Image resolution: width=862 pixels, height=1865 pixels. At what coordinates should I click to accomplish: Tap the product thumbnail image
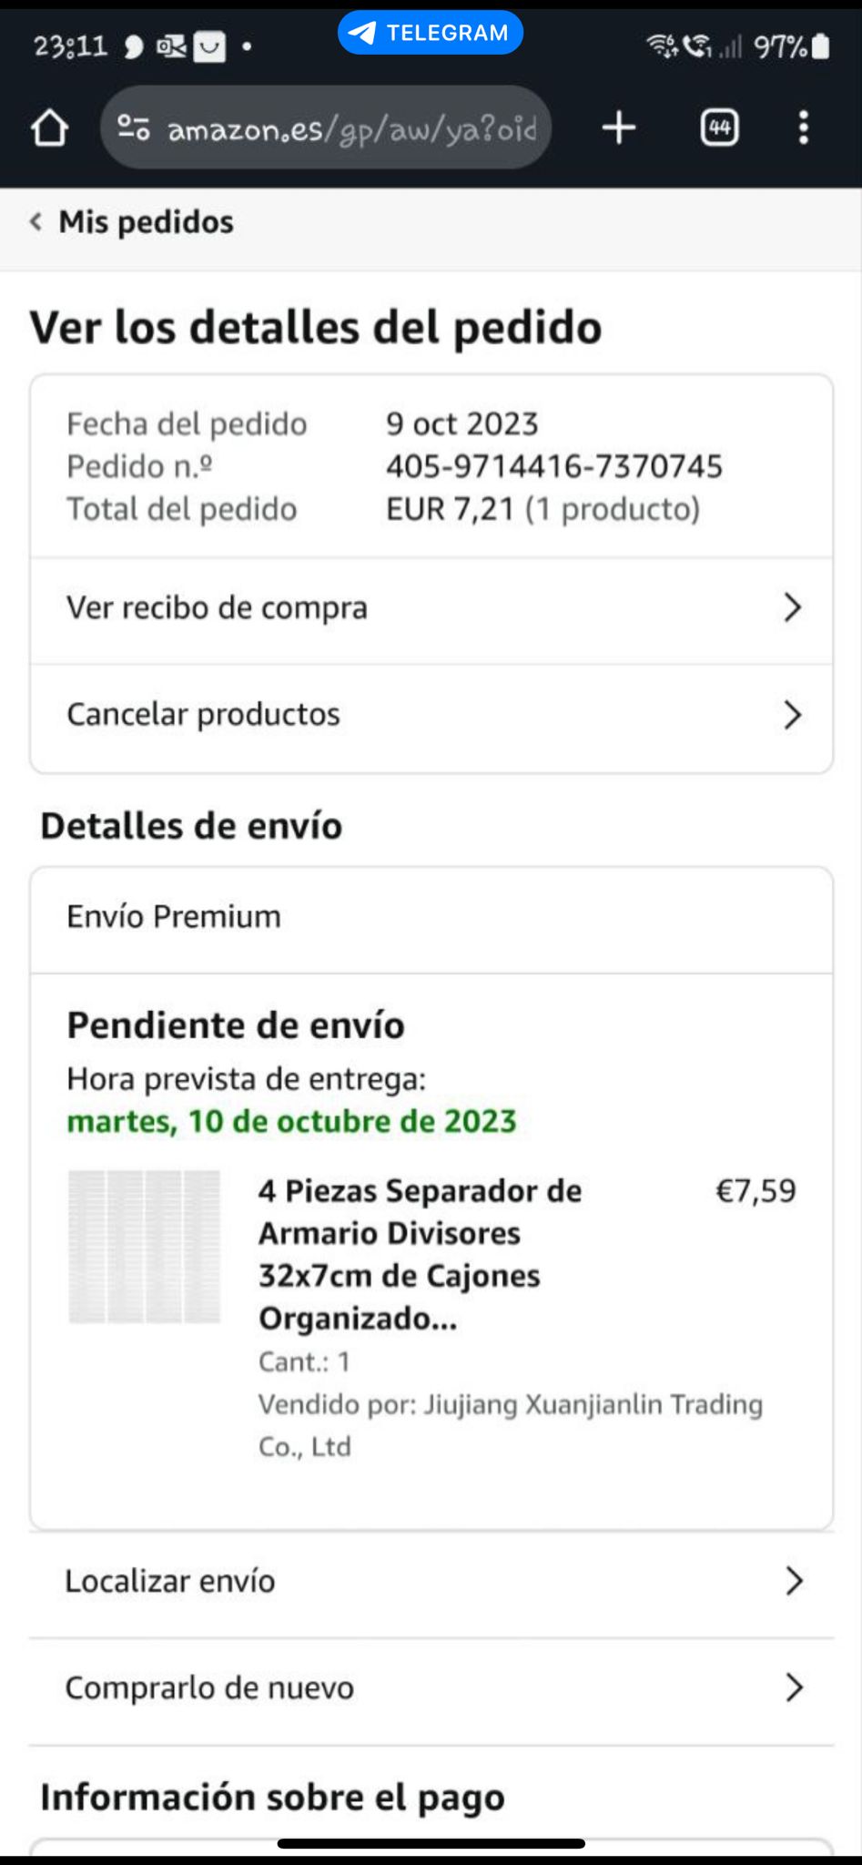click(145, 1246)
